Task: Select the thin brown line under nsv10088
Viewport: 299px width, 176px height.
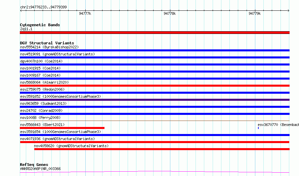Action: click(x=155, y=121)
